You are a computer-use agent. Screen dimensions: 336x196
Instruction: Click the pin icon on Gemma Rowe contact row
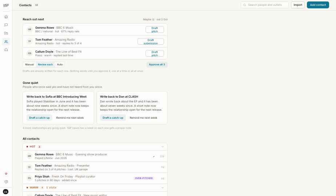154,156
